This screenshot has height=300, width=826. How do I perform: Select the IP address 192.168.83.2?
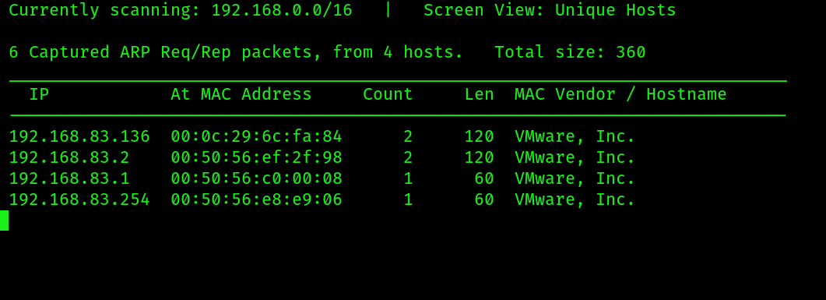tap(69, 157)
